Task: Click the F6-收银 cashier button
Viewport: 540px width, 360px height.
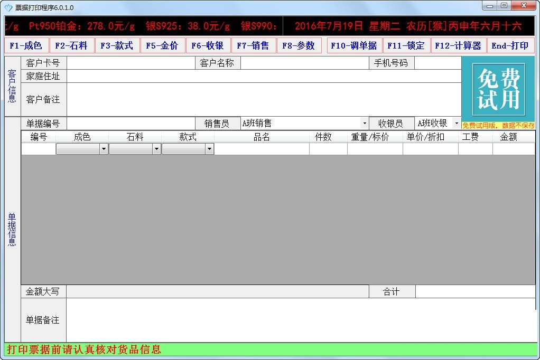Action: click(208, 46)
